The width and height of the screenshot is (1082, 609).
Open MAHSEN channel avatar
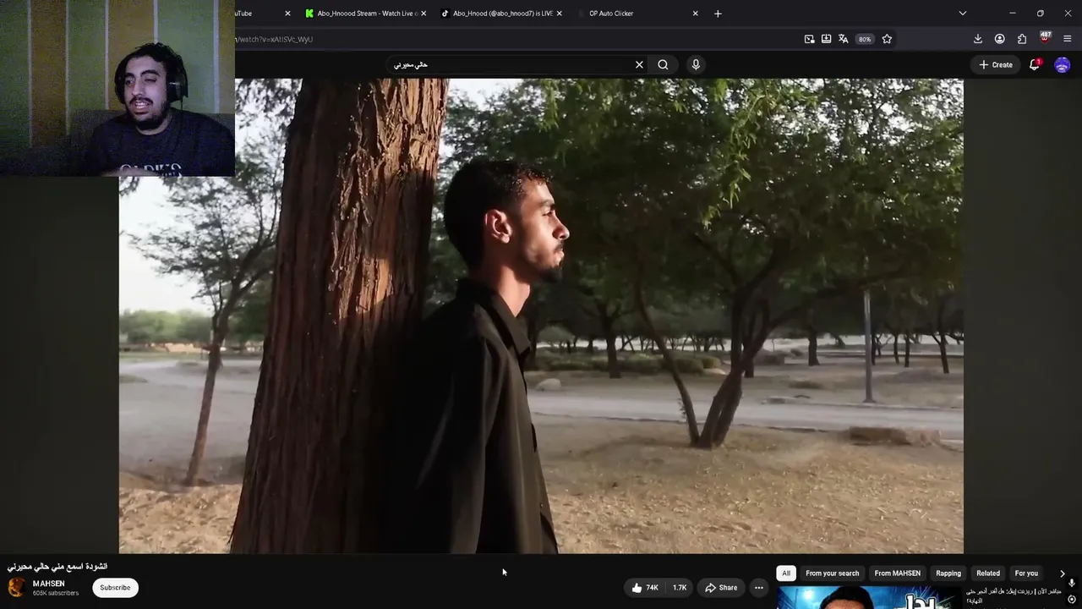16,587
